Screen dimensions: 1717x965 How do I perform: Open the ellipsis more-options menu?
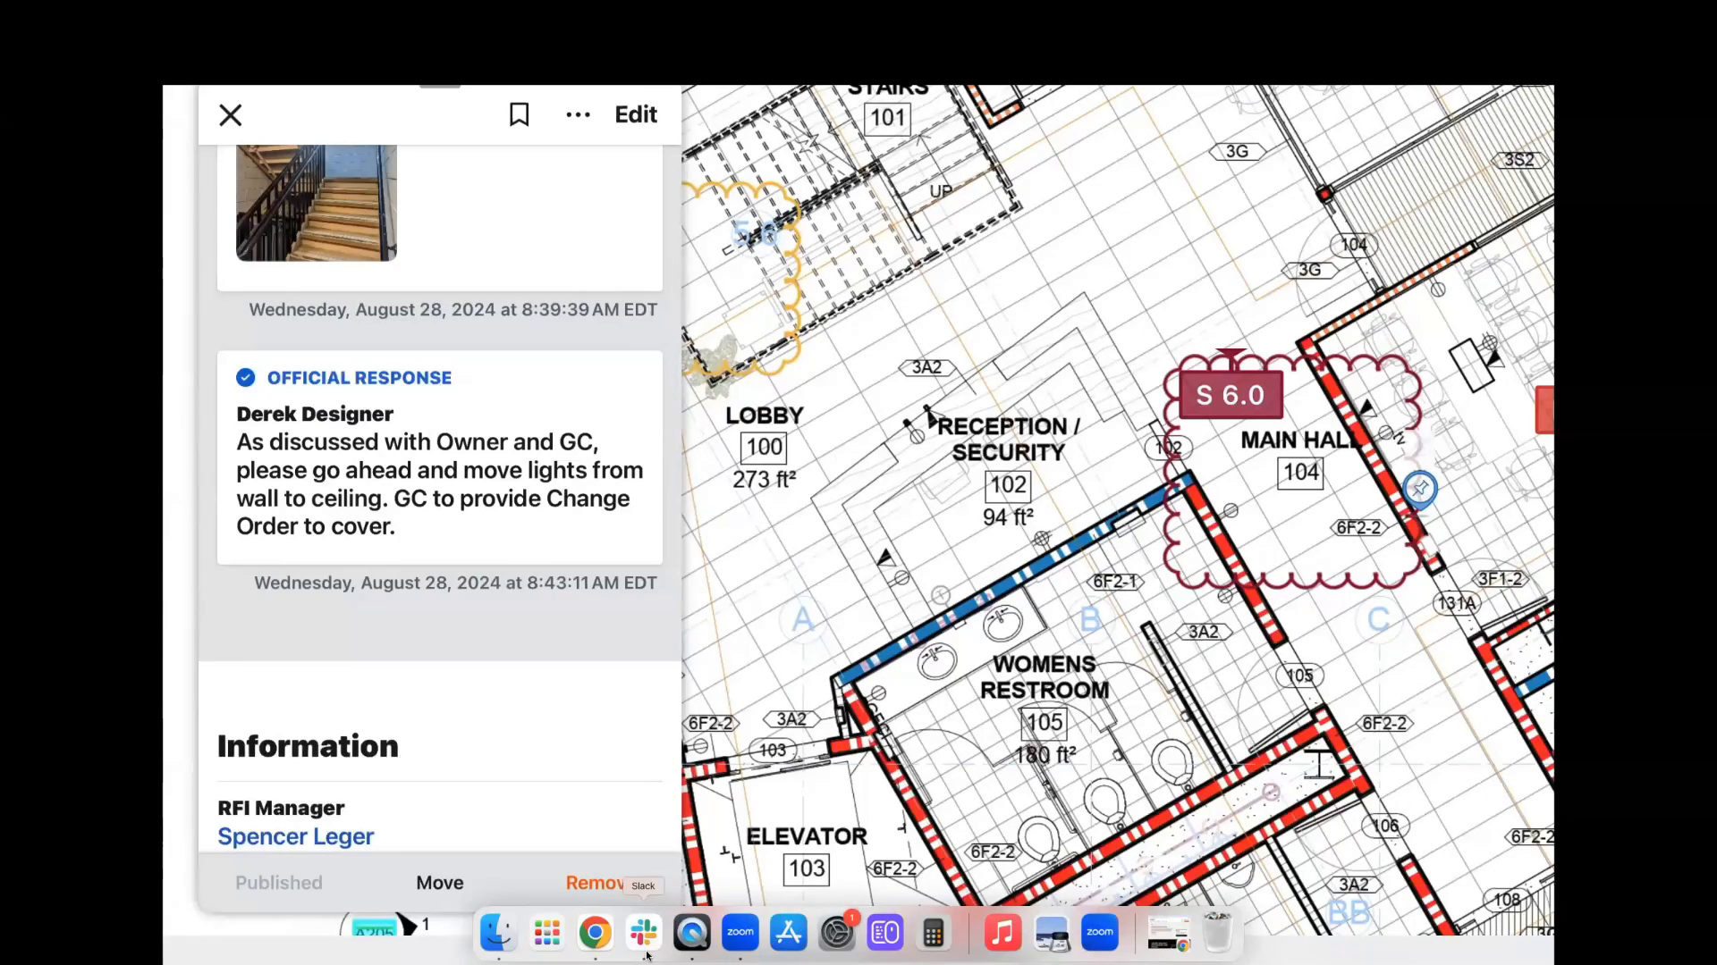(x=577, y=114)
